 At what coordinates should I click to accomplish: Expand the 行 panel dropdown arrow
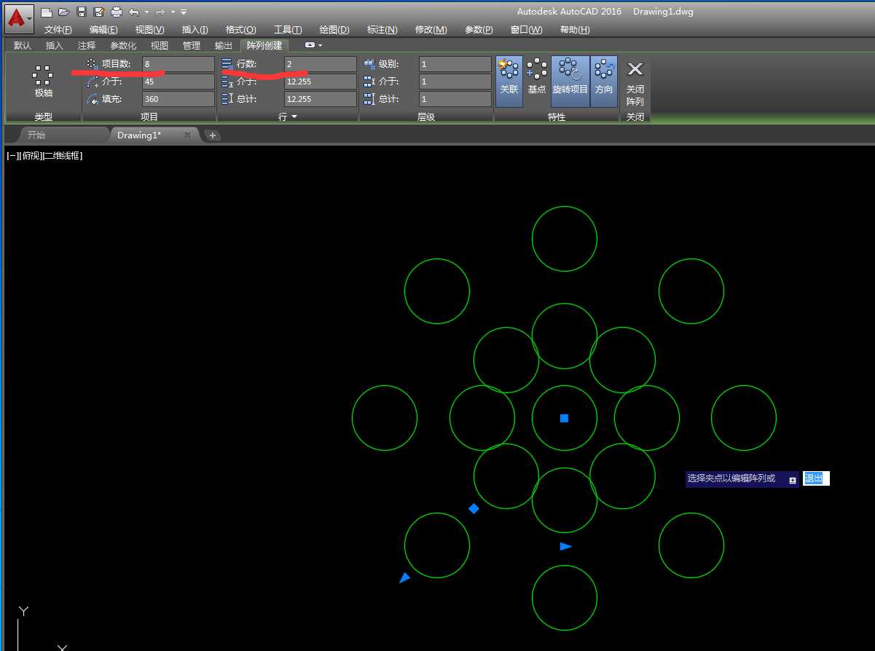294,117
